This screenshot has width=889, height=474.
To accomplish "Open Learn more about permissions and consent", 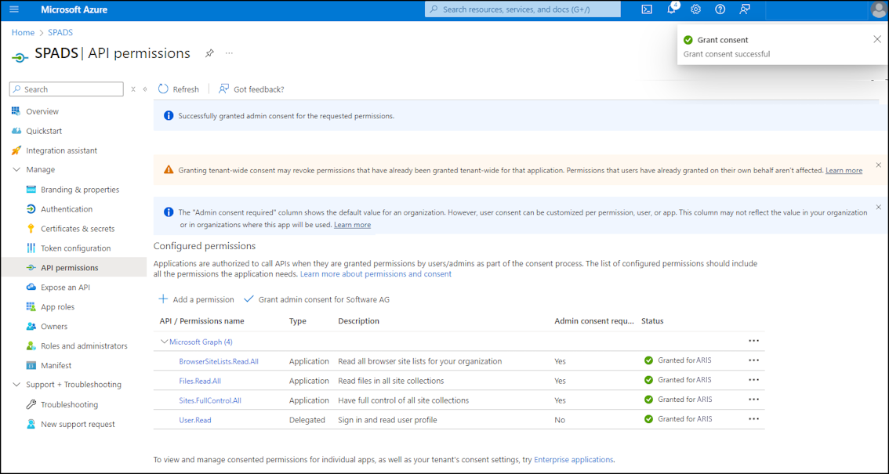I will click(376, 273).
